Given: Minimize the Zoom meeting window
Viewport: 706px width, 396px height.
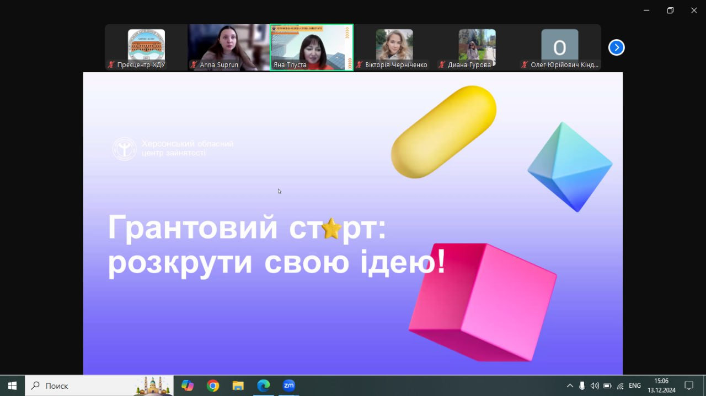Looking at the screenshot, I should coord(646,10).
